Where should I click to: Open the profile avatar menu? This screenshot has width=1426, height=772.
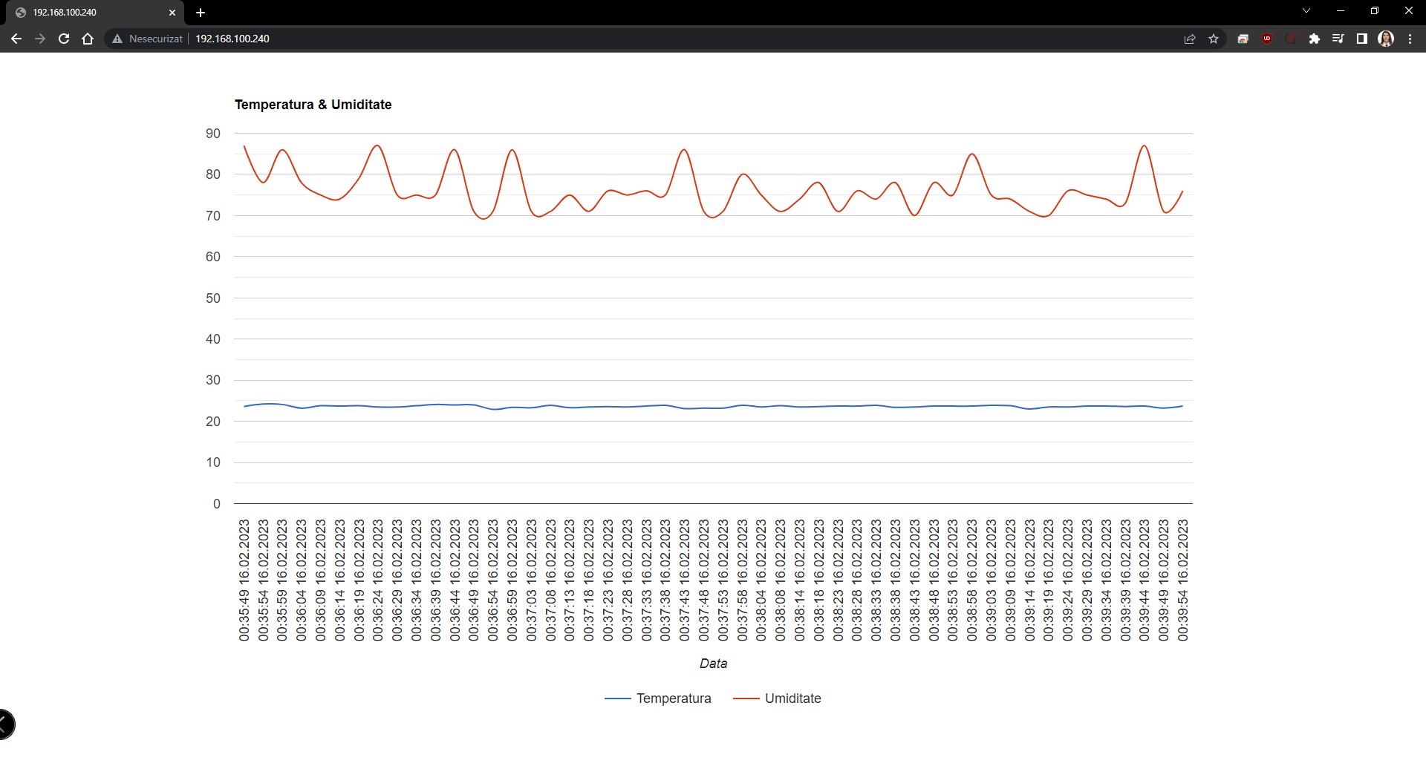coord(1386,39)
